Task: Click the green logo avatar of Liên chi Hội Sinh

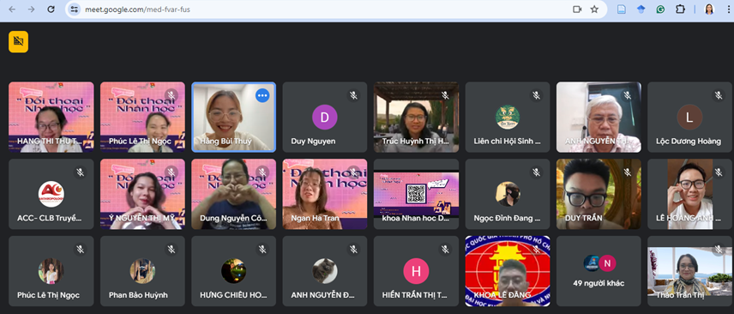Action: (x=508, y=117)
